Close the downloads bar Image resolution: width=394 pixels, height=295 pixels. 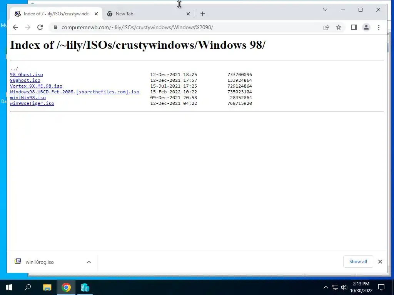coord(380,262)
